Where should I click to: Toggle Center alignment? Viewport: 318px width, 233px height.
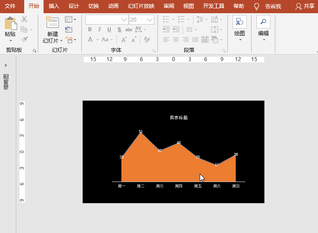pyautogui.click(x=176, y=40)
